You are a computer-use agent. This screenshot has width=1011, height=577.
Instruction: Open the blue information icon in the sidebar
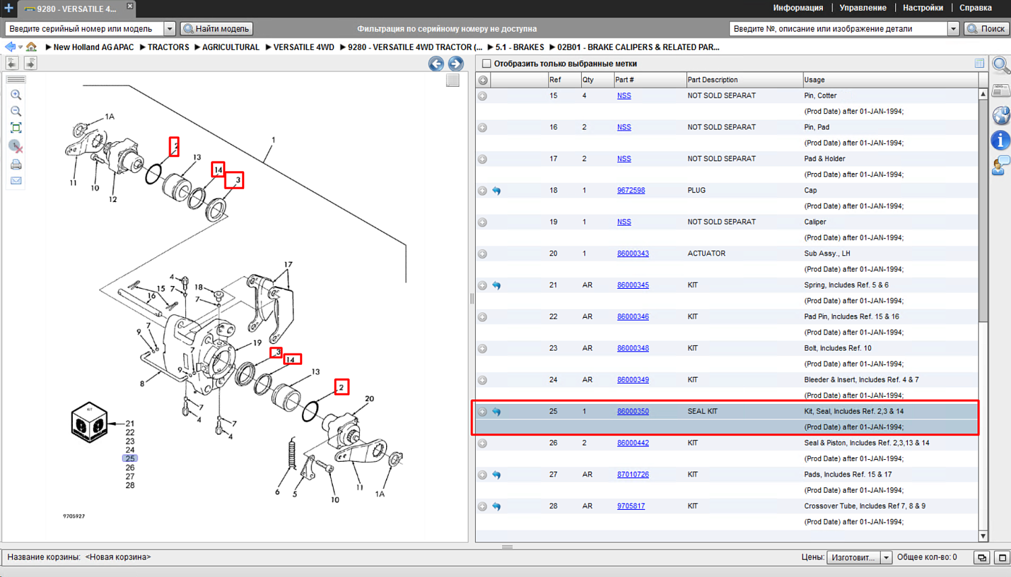pos(1001,140)
